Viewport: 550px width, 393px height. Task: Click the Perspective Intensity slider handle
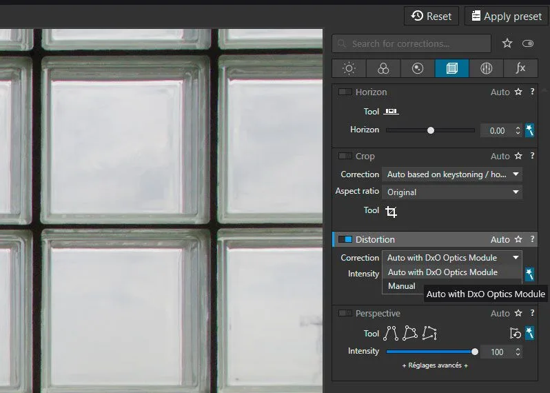pyautogui.click(x=475, y=352)
